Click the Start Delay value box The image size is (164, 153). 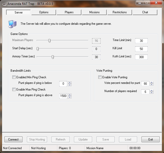(x=96, y=49)
